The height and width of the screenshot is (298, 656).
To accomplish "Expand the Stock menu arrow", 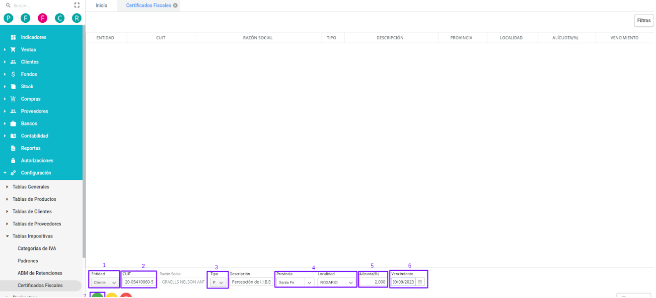I will (5, 87).
